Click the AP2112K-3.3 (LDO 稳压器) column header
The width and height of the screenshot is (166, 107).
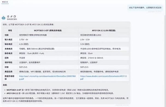tap(104, 30)
